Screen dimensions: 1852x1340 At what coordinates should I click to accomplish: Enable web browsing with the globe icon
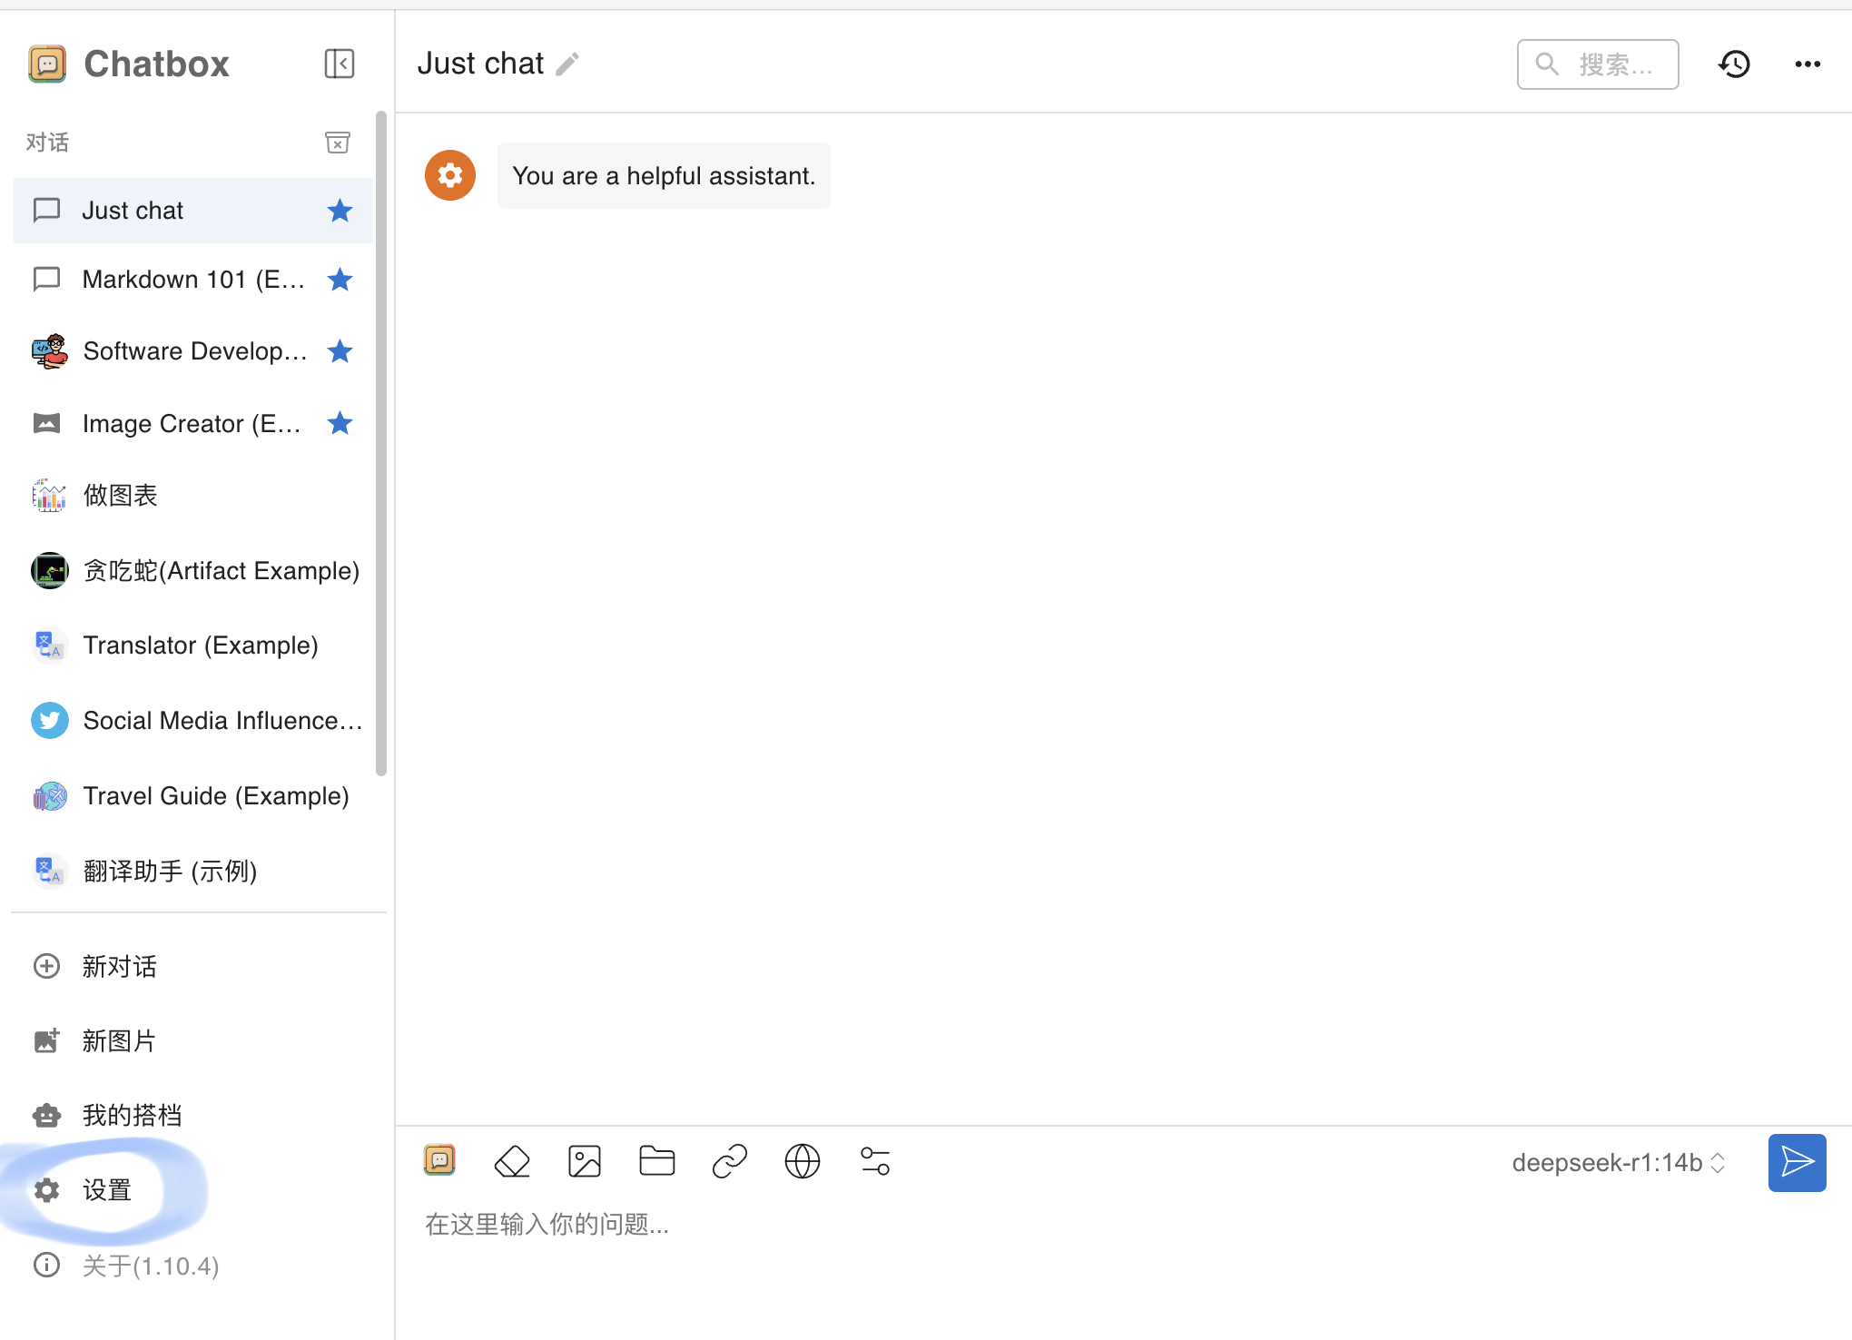[x=802, y=1161]
